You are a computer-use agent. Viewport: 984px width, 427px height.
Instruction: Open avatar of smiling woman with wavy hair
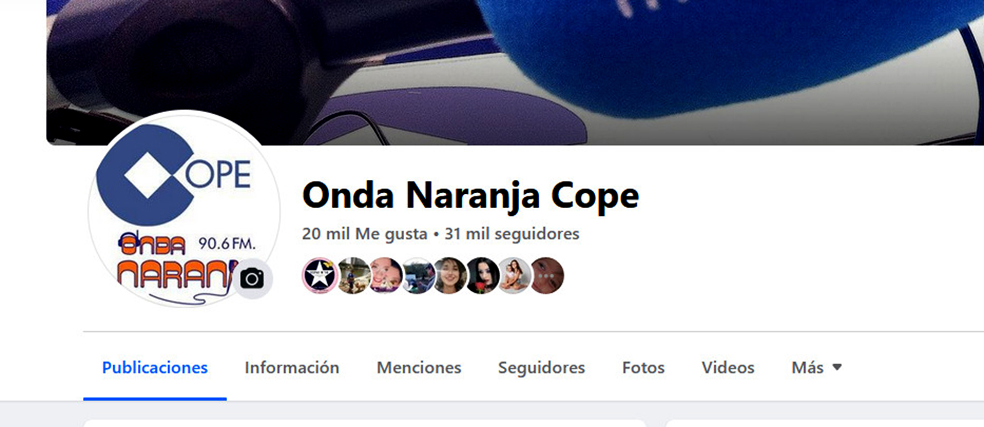449,275
